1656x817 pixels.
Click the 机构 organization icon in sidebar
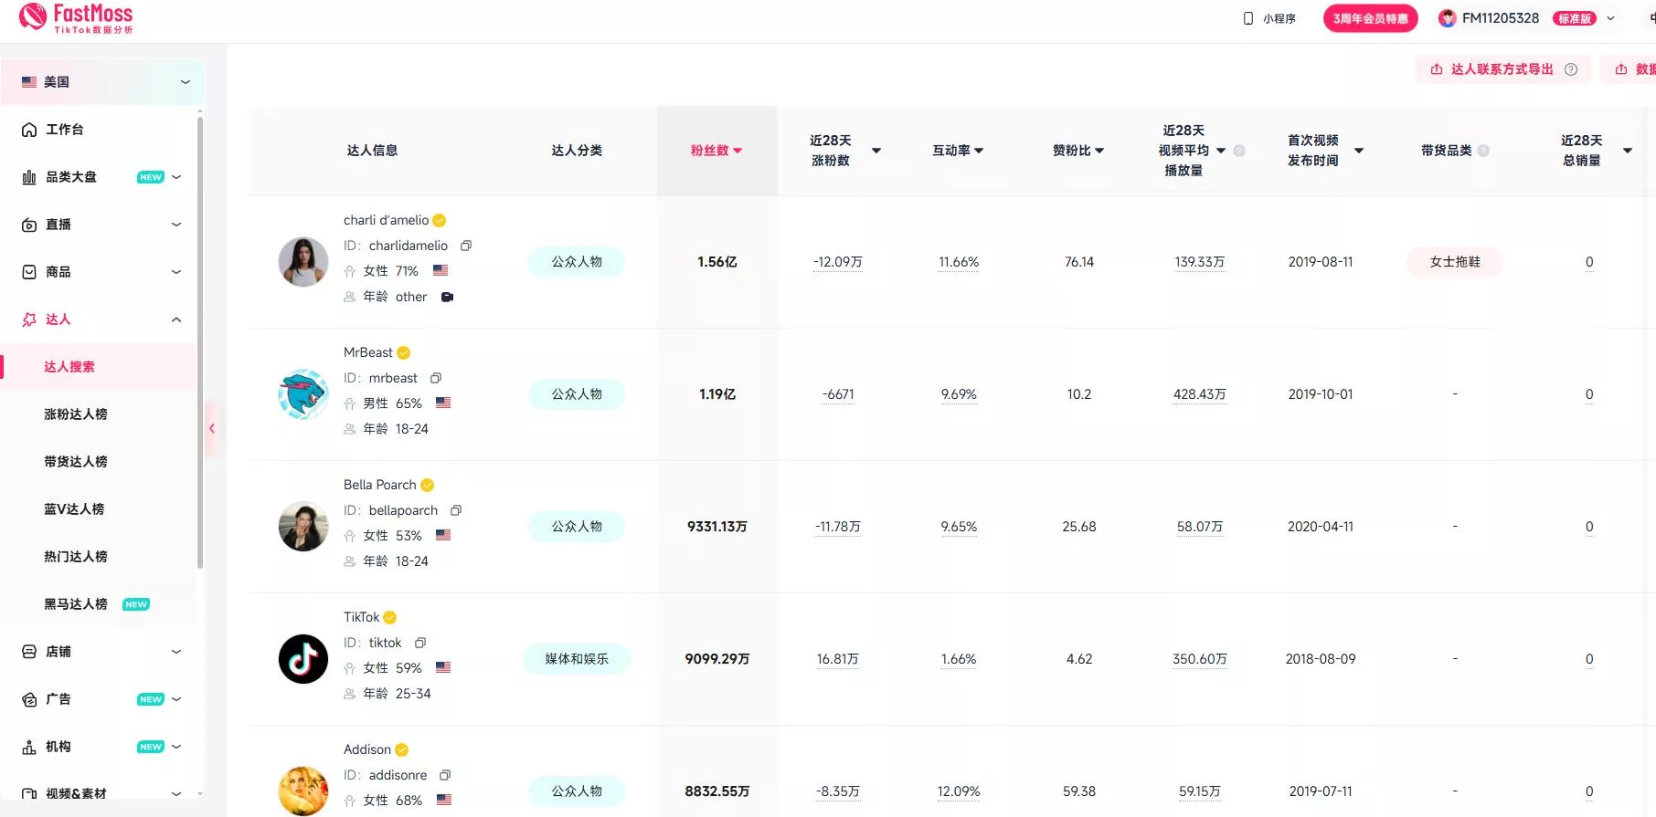coord(29,747)
